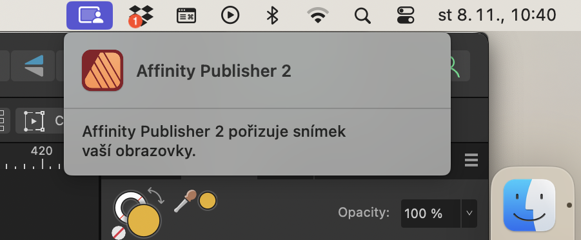
Task: Click the Affinity Publisher 2 app icon
Action: [103, 70]
